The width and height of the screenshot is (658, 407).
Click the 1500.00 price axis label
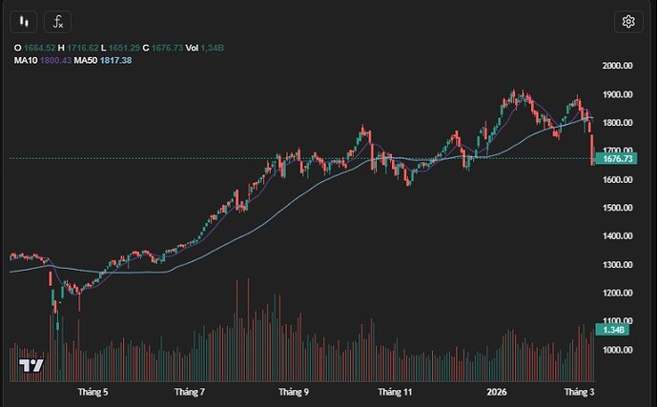(x=617, y=208)
